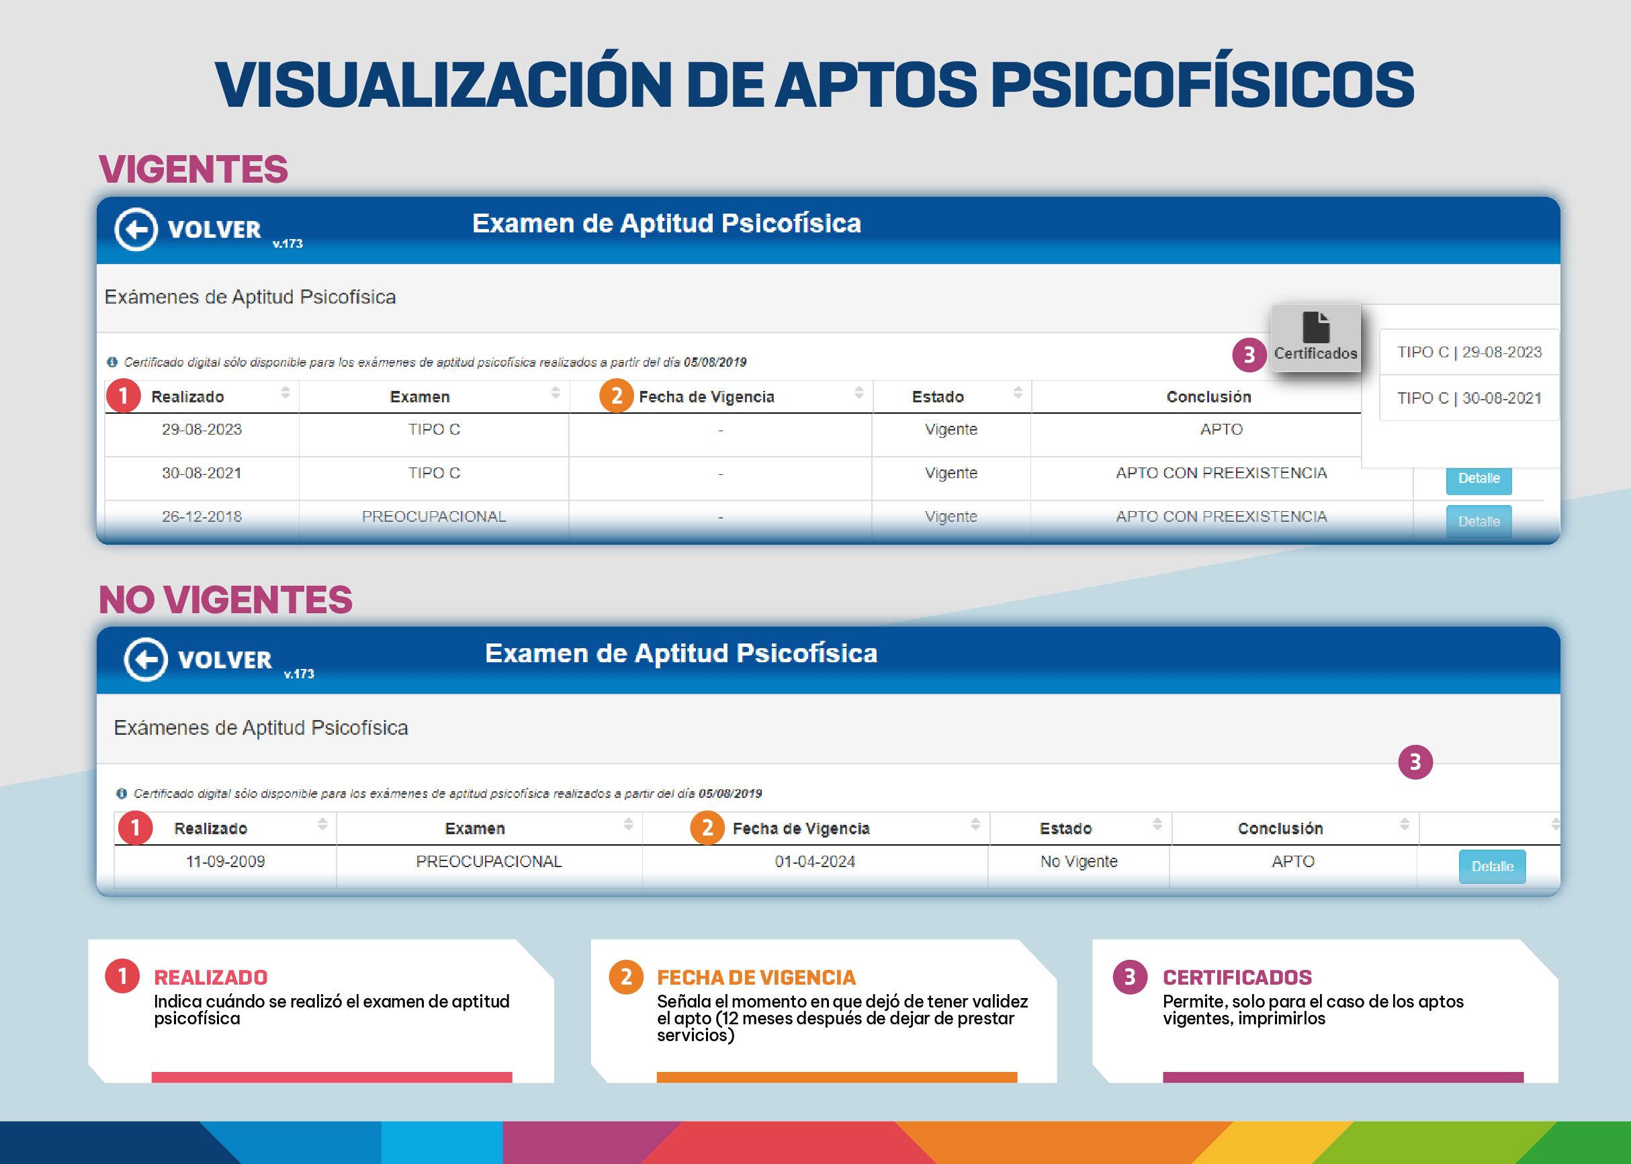This screenshot has width=1631, height=1164.
Task: Click APTO CON PREEXISTENCIA in the 26-12-2018 row
Action: coord(1222,517)
